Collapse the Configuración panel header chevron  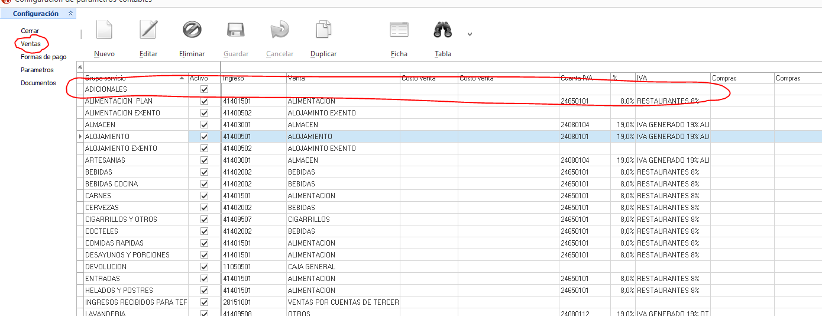[x=70, y=13]
